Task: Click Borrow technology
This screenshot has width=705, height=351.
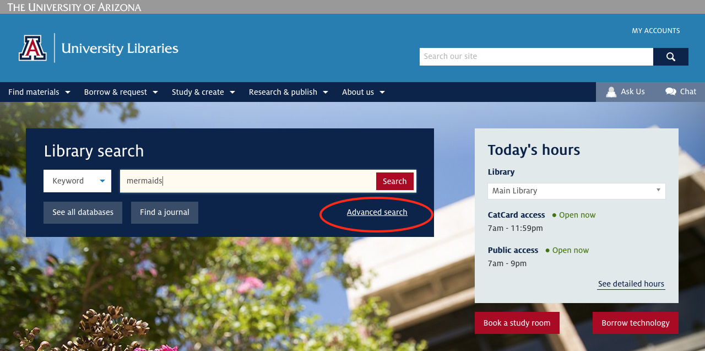Action: click(635, 323)
